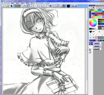The width and height of the screenshot is (104, 95).
Task: Click the black foreground color box in the toolbar
Action: pyautogui.click(x=68, y=6)
